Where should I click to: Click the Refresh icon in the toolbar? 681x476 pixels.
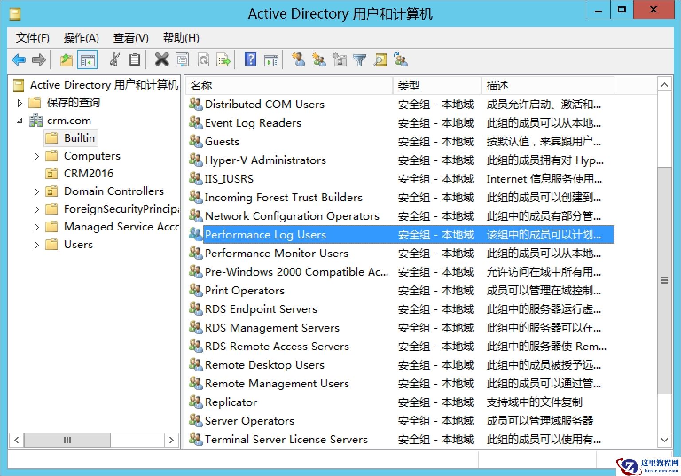tap(204, 60)
